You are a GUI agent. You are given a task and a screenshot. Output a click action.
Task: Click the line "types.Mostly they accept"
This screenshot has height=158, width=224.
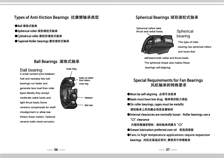35,93
